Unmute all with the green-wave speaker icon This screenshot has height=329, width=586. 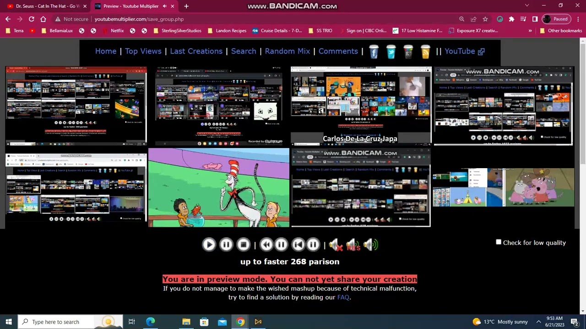coord(370,245)
